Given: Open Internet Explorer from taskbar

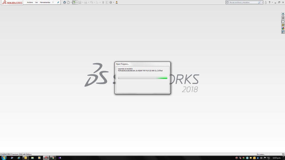Looking at the screenshot, I should coord(19,158).
